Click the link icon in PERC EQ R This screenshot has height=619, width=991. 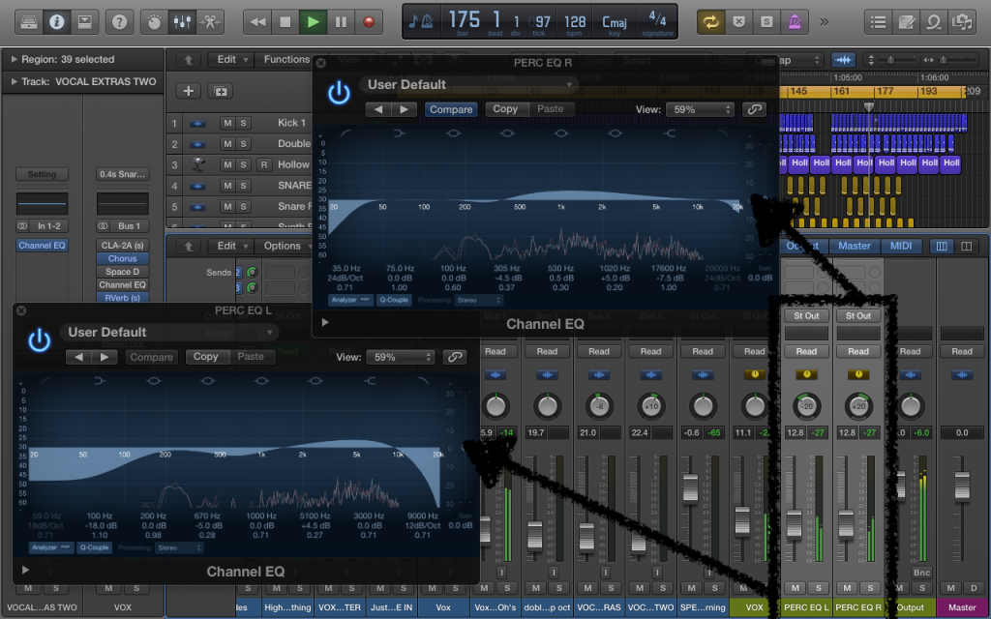tap(753, 109)
